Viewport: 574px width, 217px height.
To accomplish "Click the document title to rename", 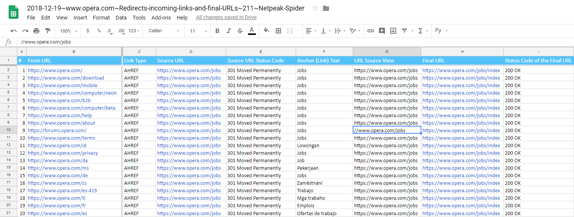I will tap(166, 8).
